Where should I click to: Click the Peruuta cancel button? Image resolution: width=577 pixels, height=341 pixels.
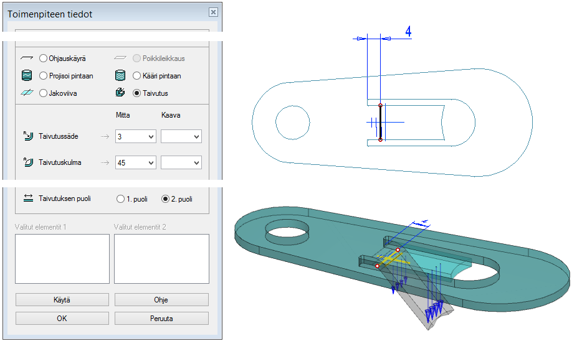click(x=161, y=318)
